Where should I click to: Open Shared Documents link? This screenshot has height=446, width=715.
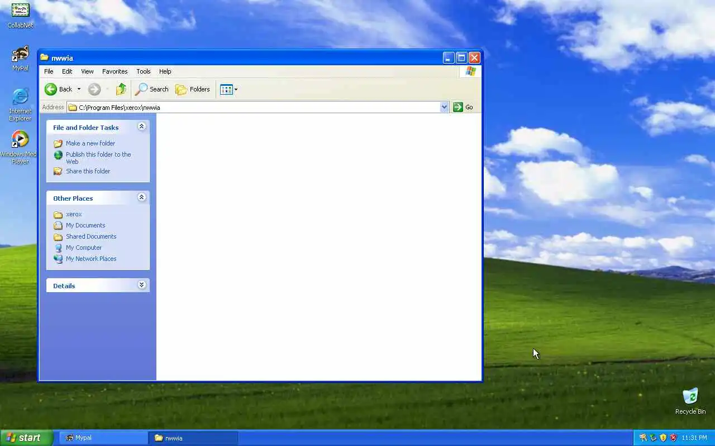point(91,236)
